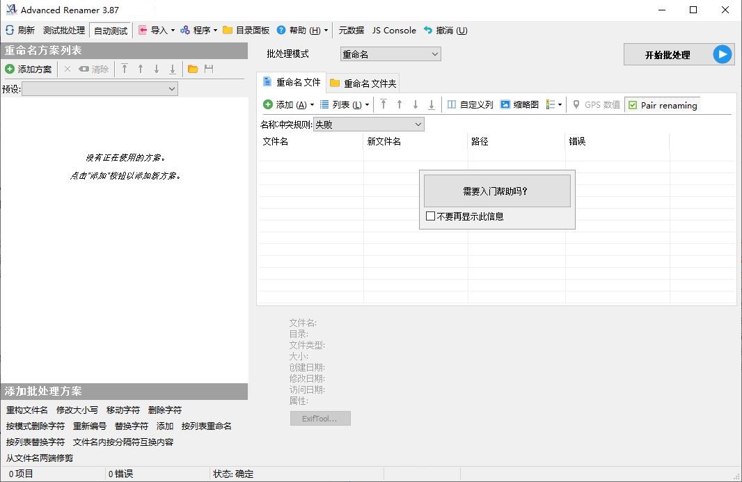This screenshot has width=742, height=482.
Task: Add the 重新编号 method
Action: [x=89, y=426]
